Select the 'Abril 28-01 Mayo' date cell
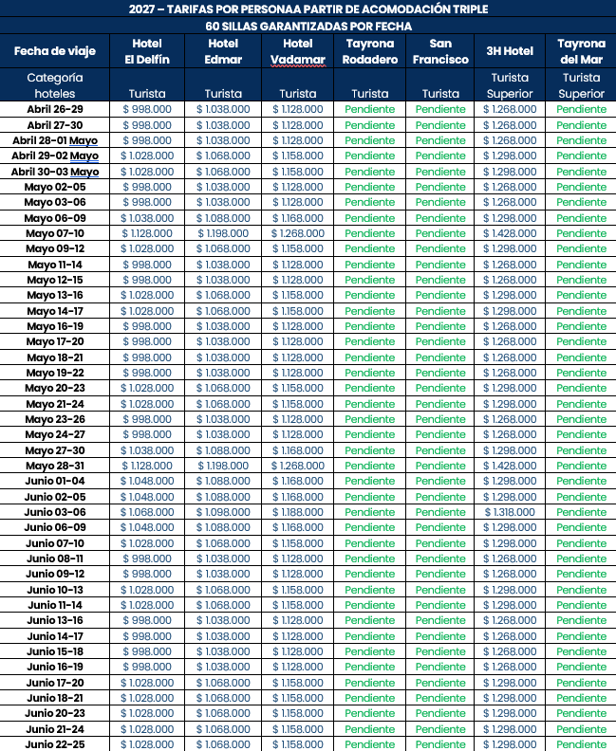The height and width of the screenshot is (751, 616). [55, 140]
